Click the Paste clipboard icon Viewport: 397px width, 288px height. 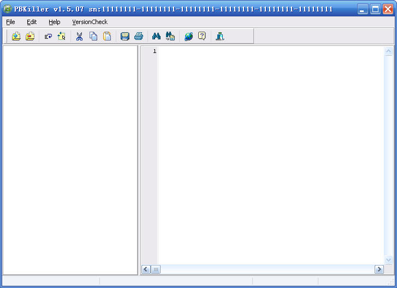click(108, 36)
